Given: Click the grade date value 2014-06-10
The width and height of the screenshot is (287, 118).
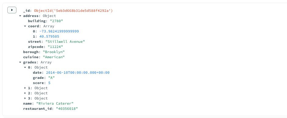Looking at the screenshot, I should pos(78,72).
